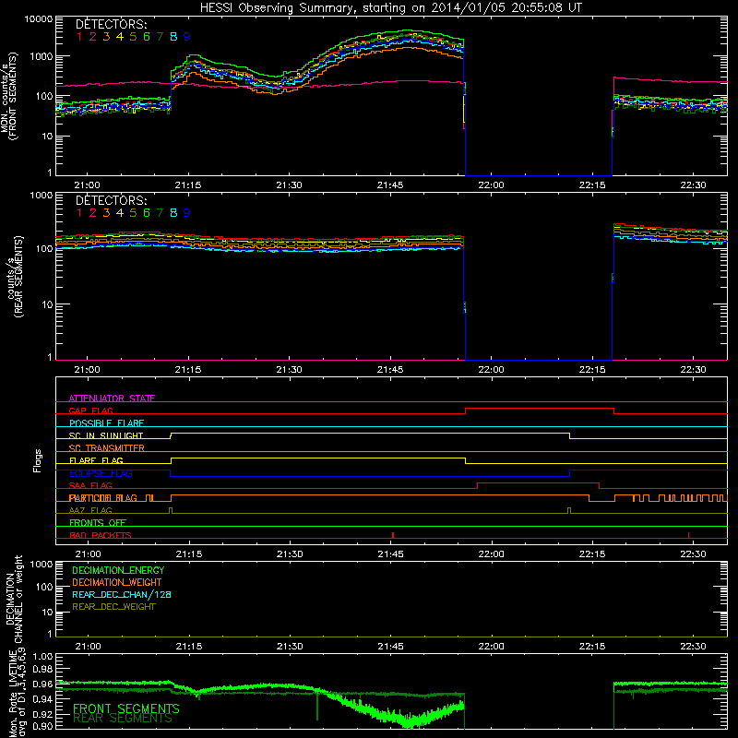The image size is (738, 738).
Task: Click the orange PARTICLE_FLAG label
Action: (103, 497)
